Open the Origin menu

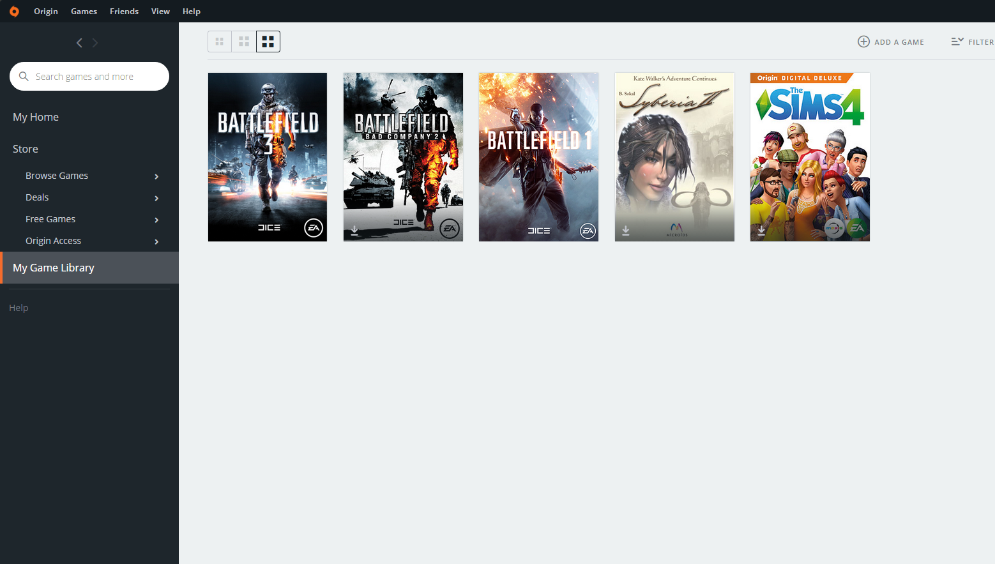click(x=46, y=11)
